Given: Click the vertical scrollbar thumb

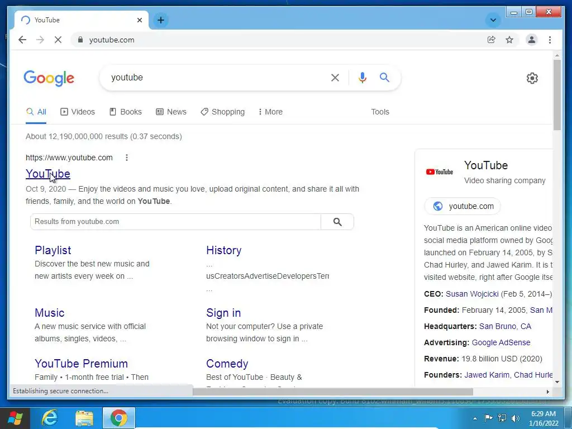Looking at the screenshot, I should (557, 95).
